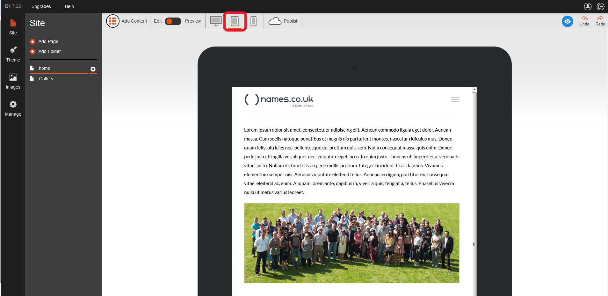Switch to mobile phone view
Viewport: 608px width, 296px height.
pos(254,21)
